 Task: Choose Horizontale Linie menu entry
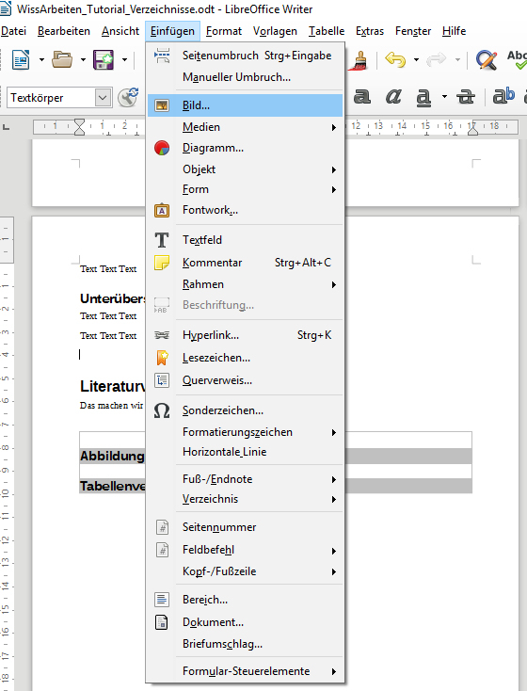[x=245, y=452]
